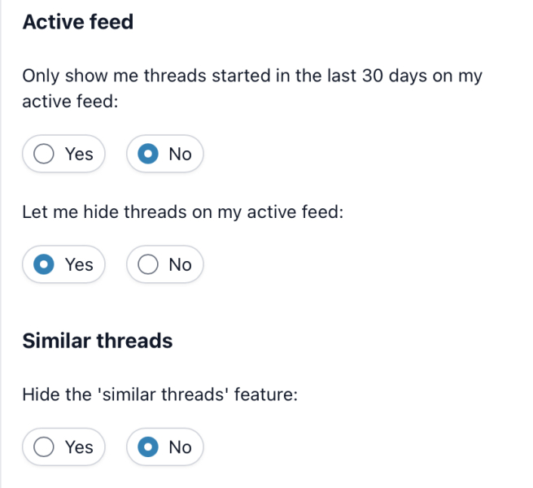The width and height of the screenshot is (533, 488).
Task: Choose No for hiding active feed threads
Action: 164,264
